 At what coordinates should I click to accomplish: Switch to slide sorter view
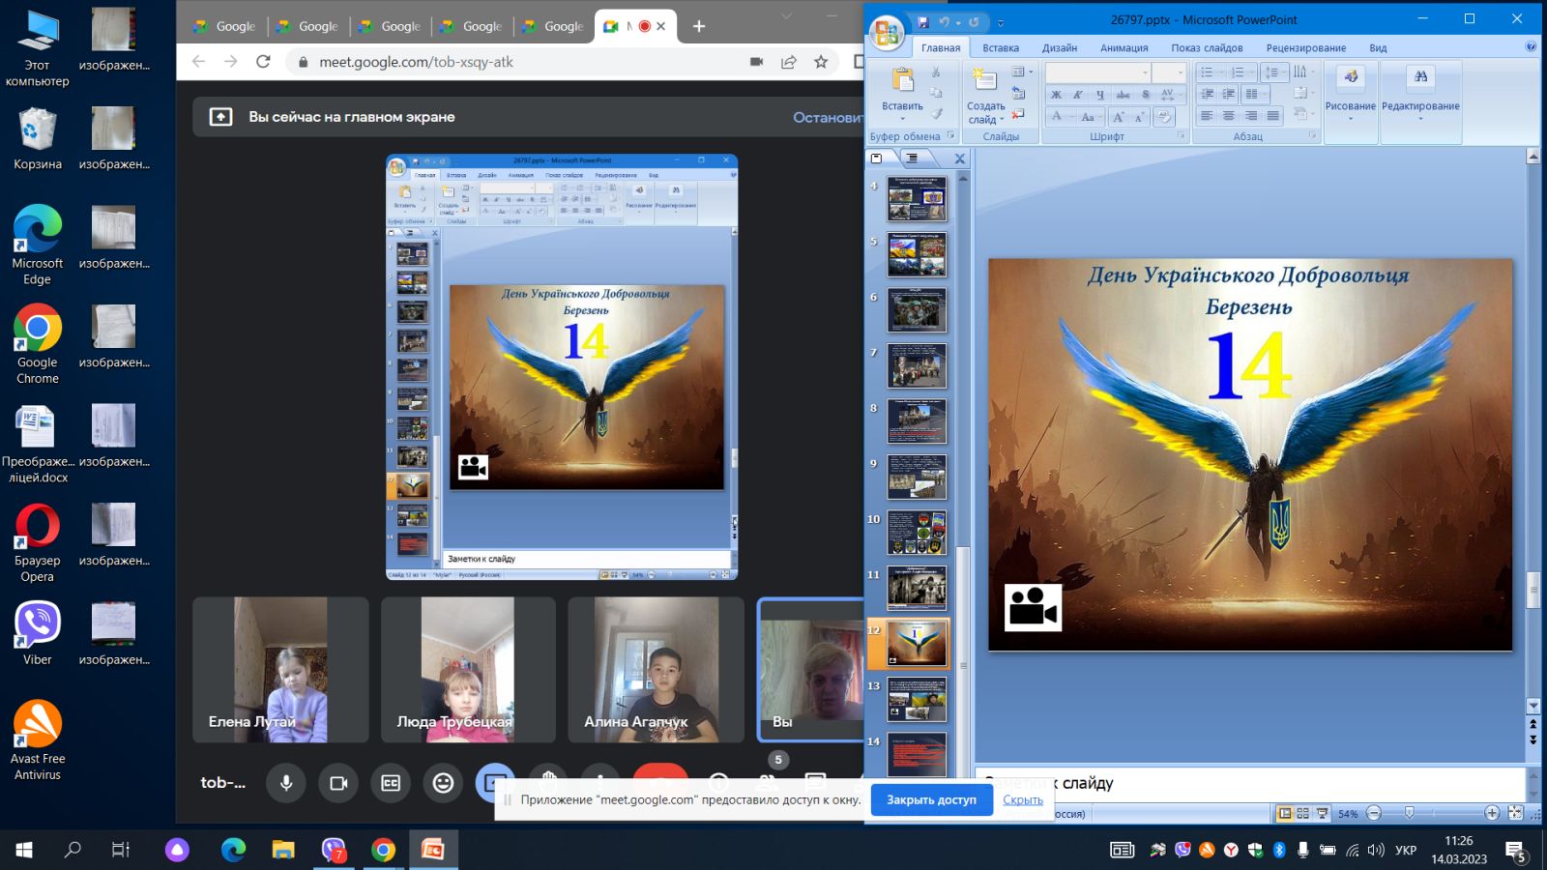[x=1302, y=813]
